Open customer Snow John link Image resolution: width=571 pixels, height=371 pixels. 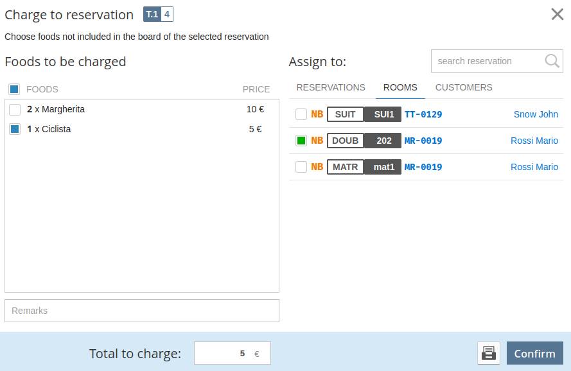[536, 114]
